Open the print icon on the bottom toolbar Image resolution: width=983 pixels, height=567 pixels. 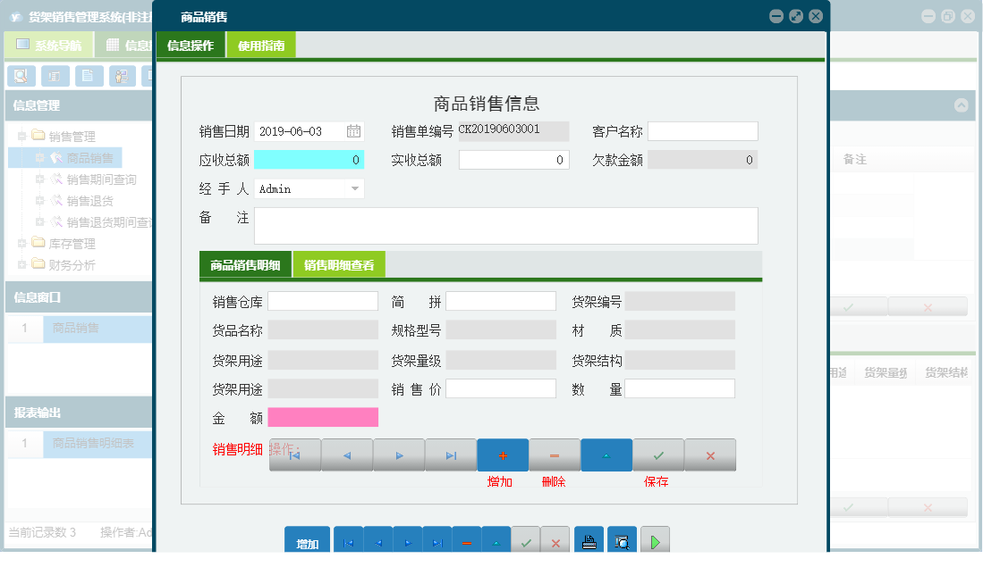click(589, 539)
